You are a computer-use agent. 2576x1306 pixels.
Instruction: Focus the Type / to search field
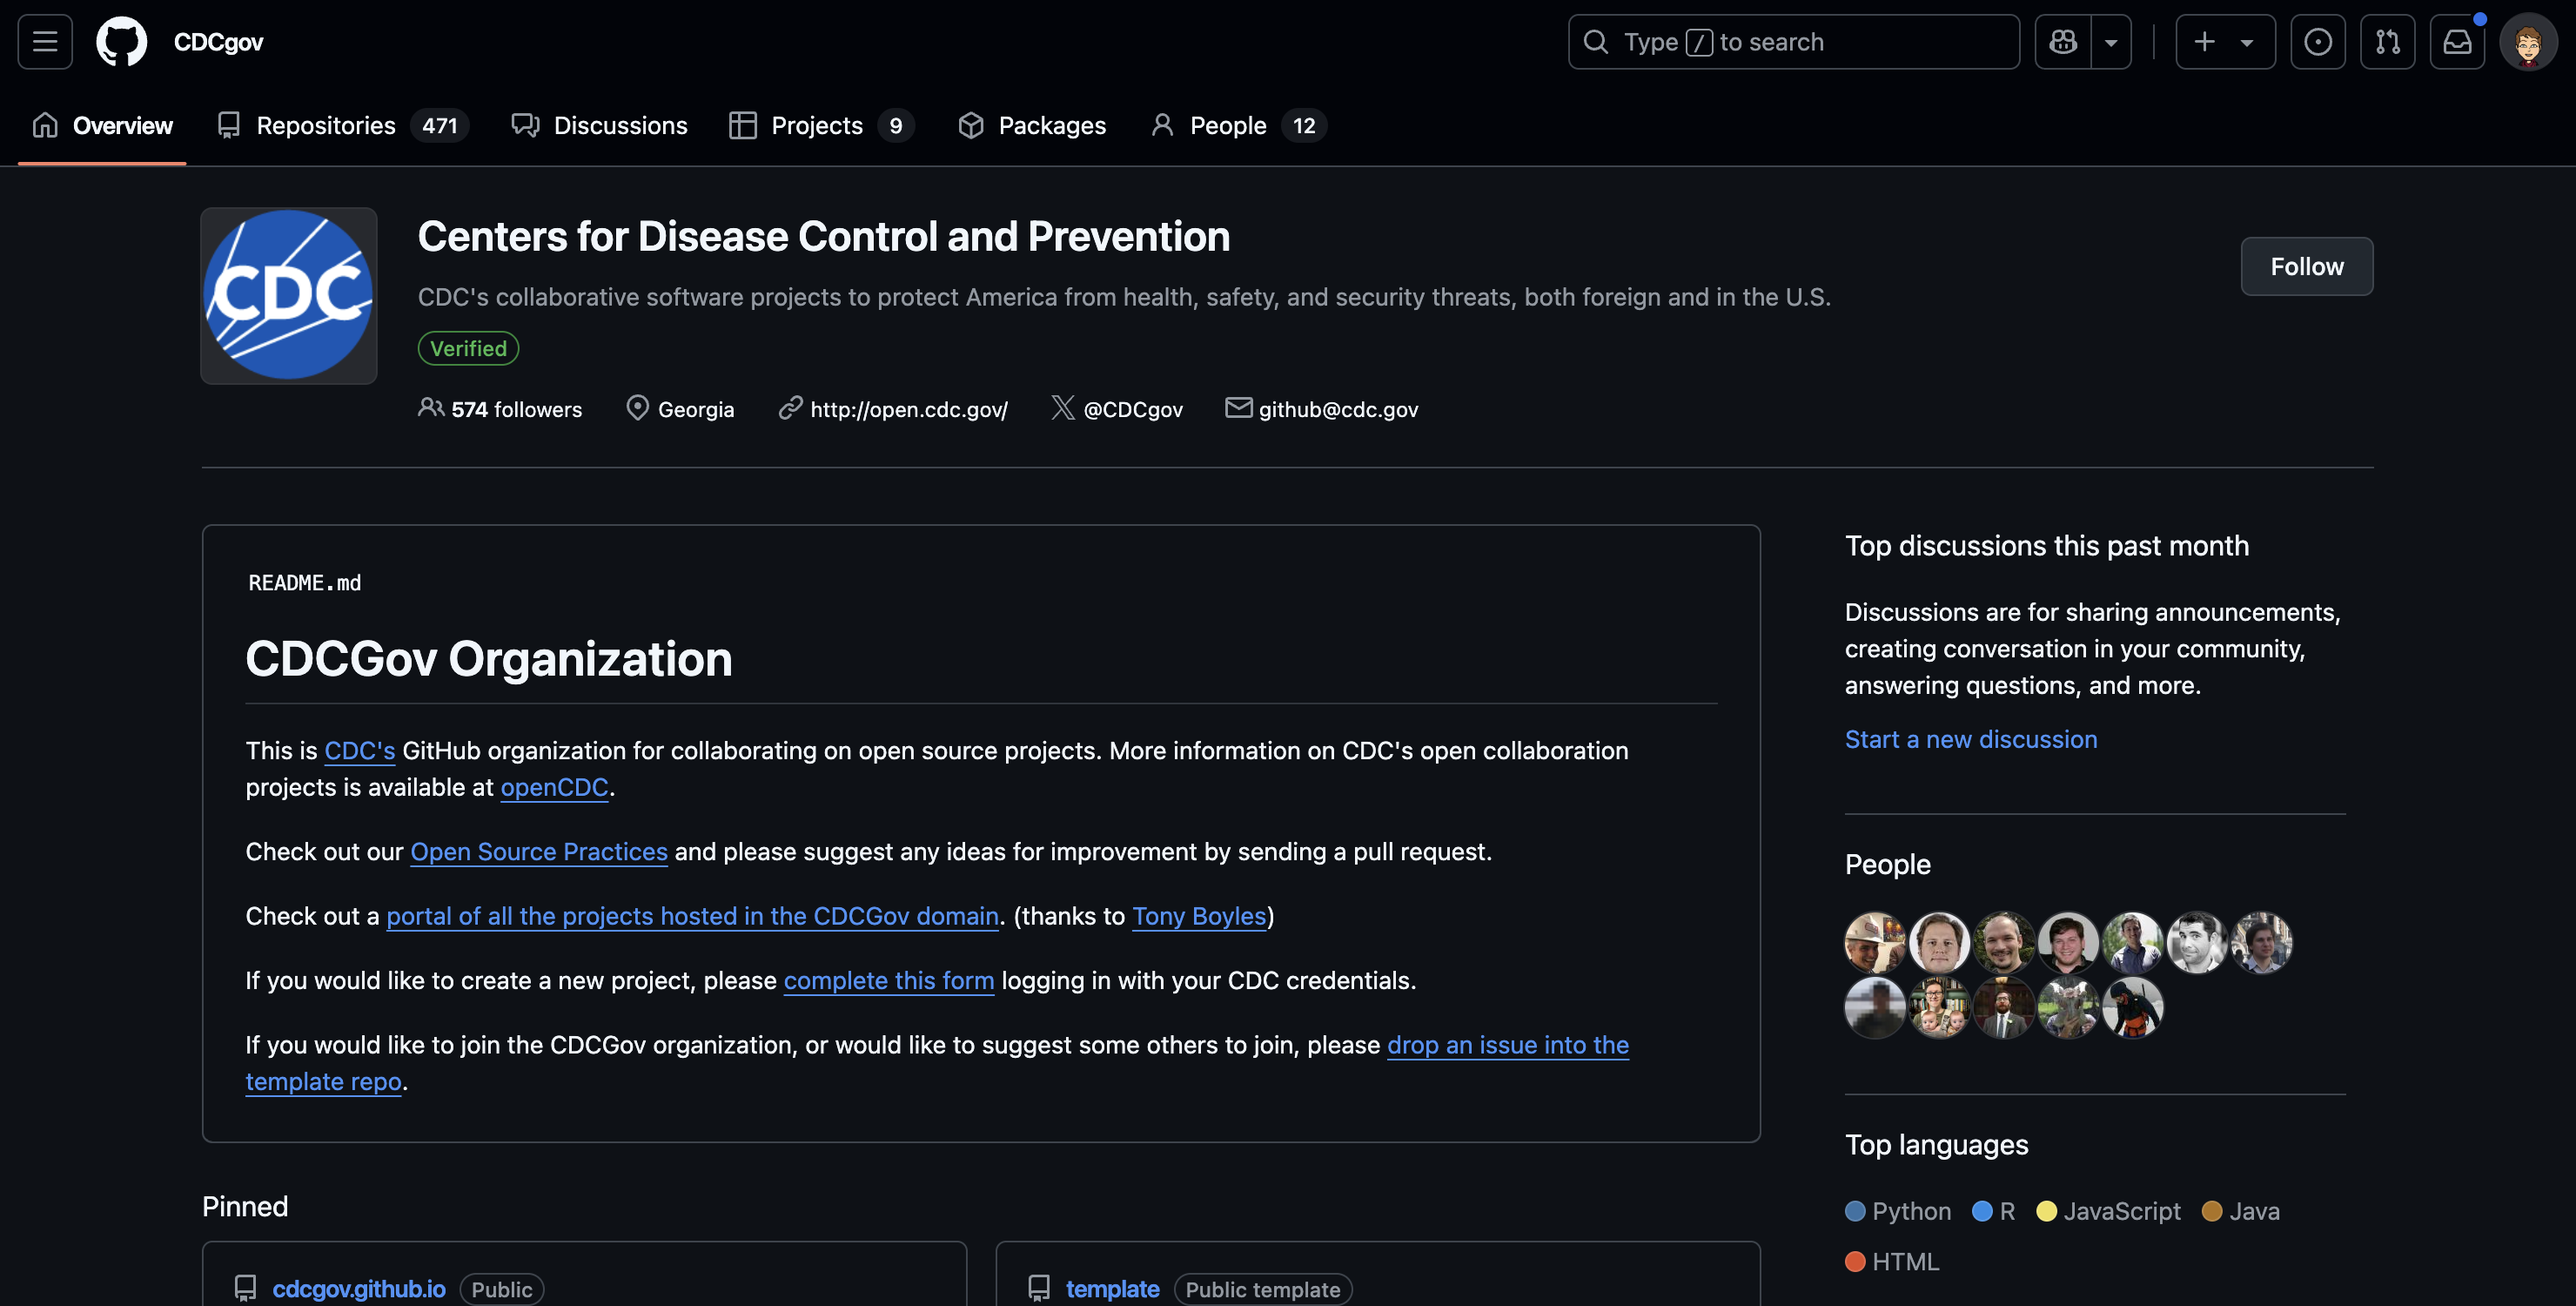tap(1793, 42)
